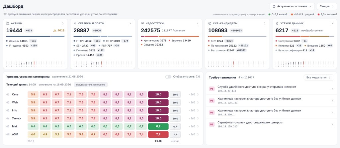Screen dimensions: 340x148
Task: Click the calendar icon in Актуальное состояние
Action: pos(274,7)
